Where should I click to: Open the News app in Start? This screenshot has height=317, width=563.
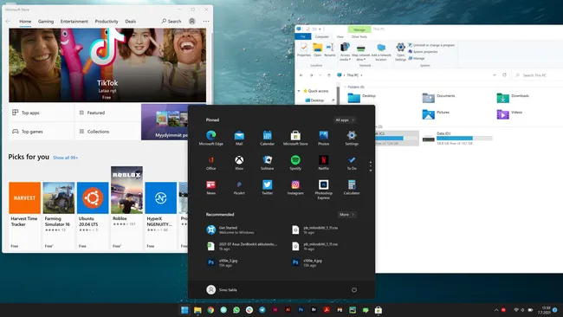tap(211, 187)
